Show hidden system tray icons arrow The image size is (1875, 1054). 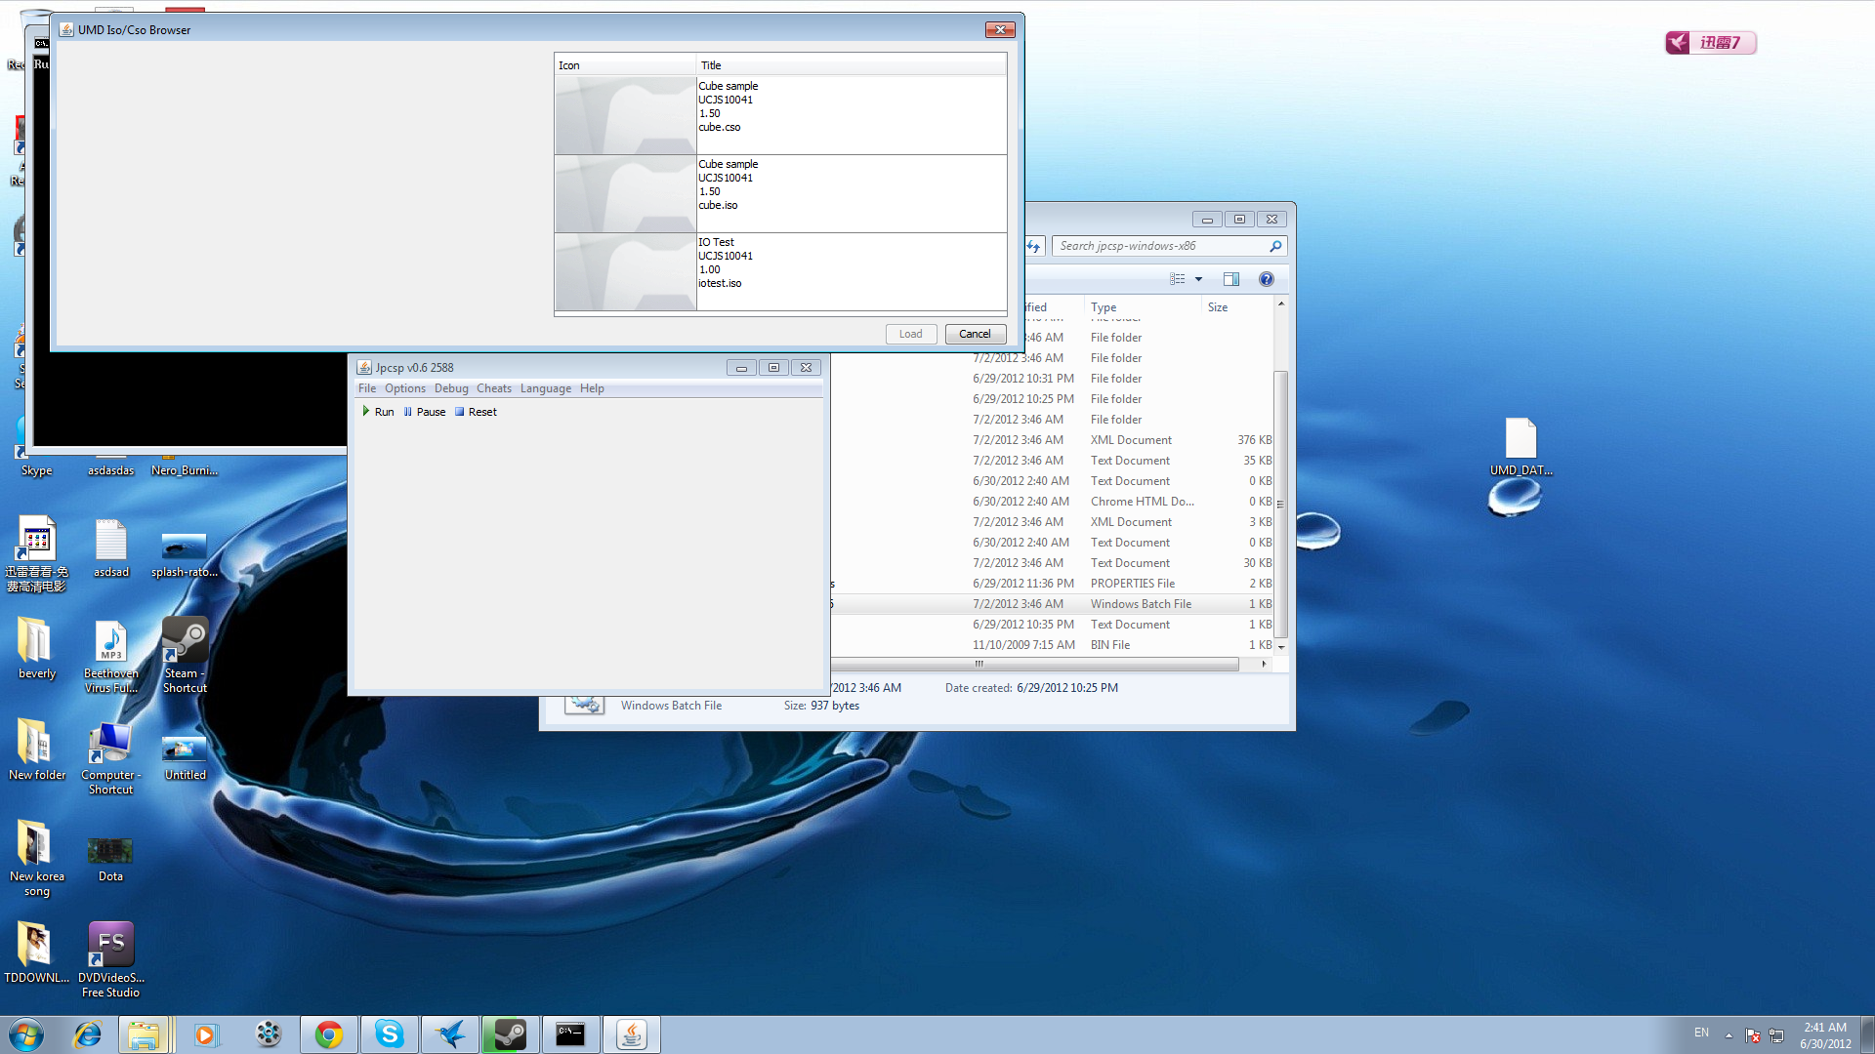tap(1729, 1034)
